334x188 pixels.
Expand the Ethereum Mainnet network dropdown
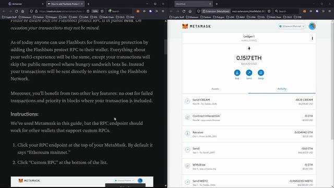[x=292, y=26]
